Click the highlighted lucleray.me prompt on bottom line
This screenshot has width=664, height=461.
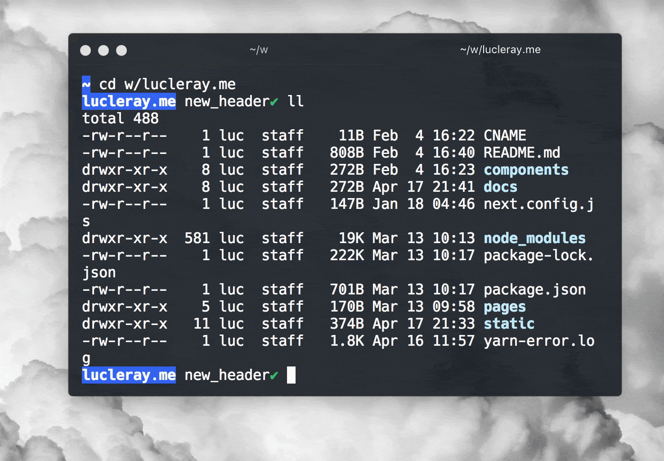coord(129,375)
